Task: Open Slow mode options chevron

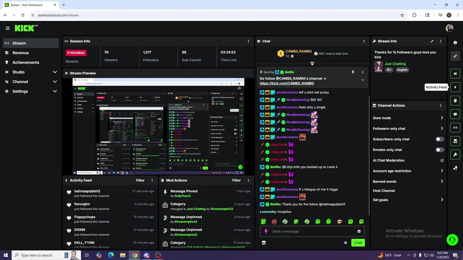Action: pos(442,118)
